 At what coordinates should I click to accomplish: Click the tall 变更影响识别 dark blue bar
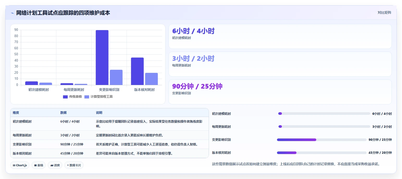102,57
